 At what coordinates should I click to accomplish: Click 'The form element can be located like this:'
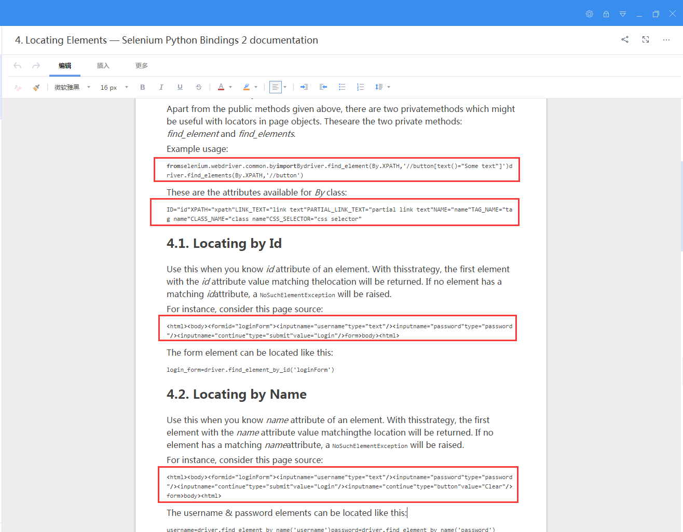pyautogui.click(x=250, y=353)
